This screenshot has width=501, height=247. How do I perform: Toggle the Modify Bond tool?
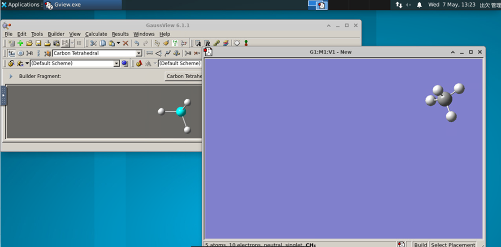(149, 53)
